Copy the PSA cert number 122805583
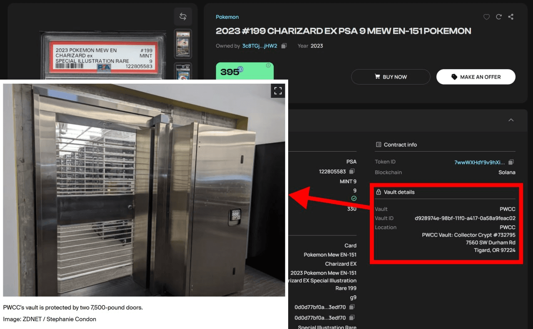 point(352,171)
